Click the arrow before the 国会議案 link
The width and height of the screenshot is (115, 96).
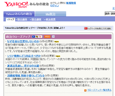31,20
